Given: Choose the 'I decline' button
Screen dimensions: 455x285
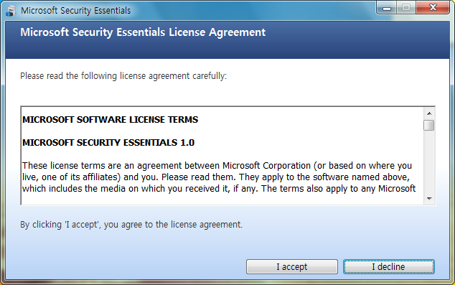Looking at the screenshot, I should [x=389, y=267].
